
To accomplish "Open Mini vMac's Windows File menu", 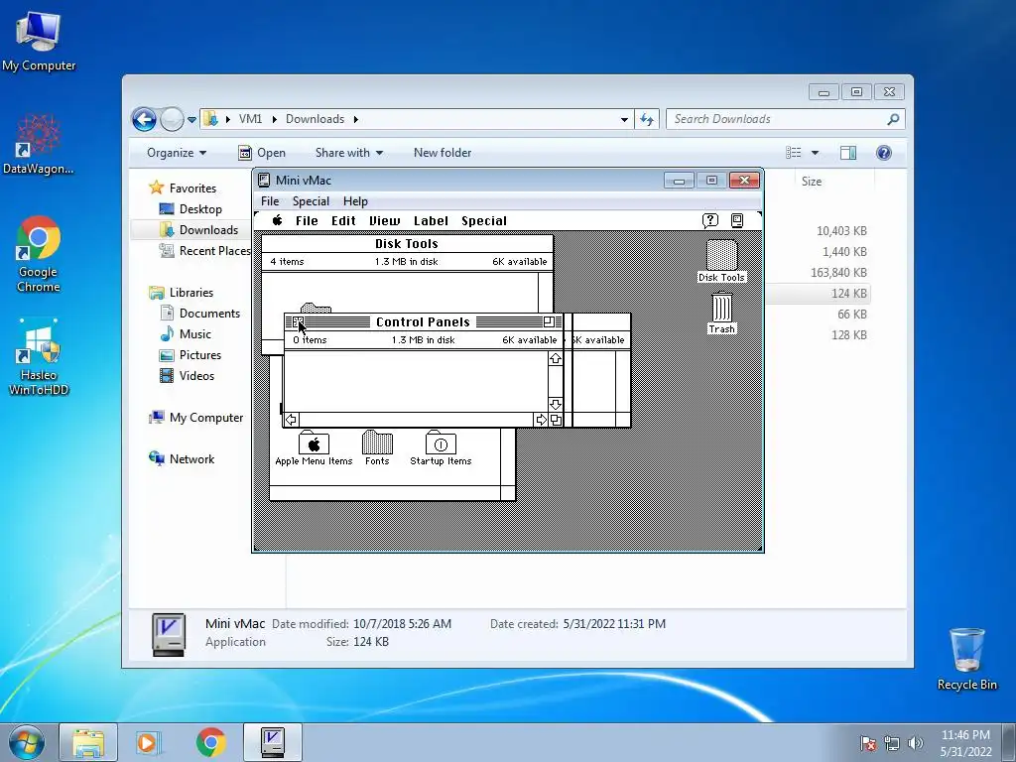I will (270, 200).
